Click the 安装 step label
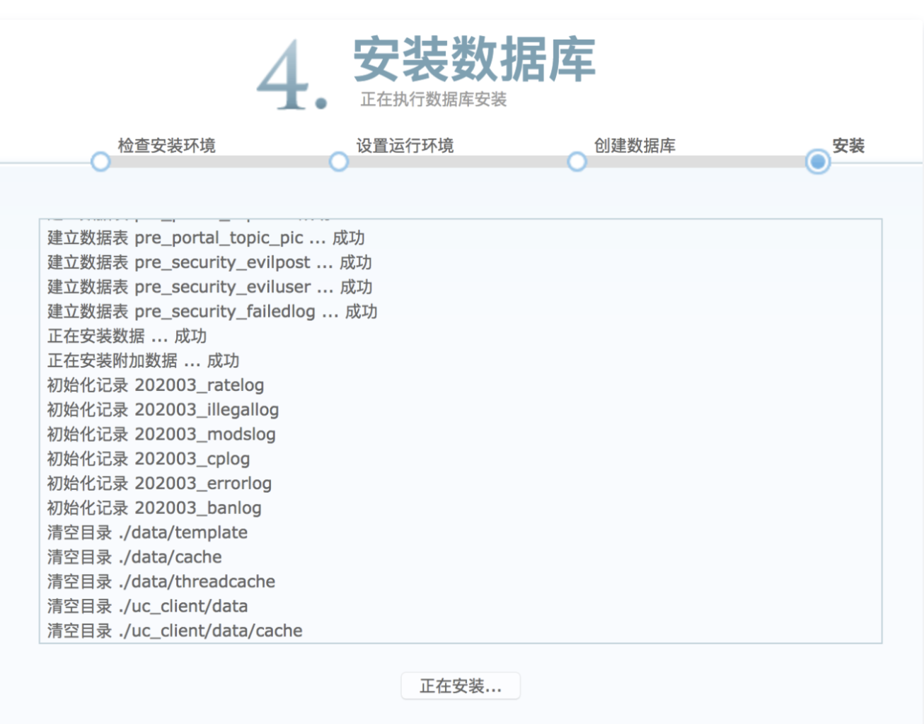This screenshot has height=724, width=924. pos(848,146)
